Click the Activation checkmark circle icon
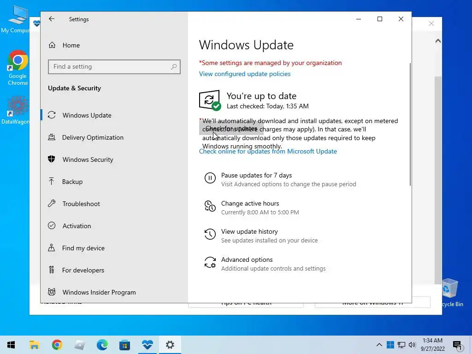This screenshot has width=472, height=354. [52, 225]
